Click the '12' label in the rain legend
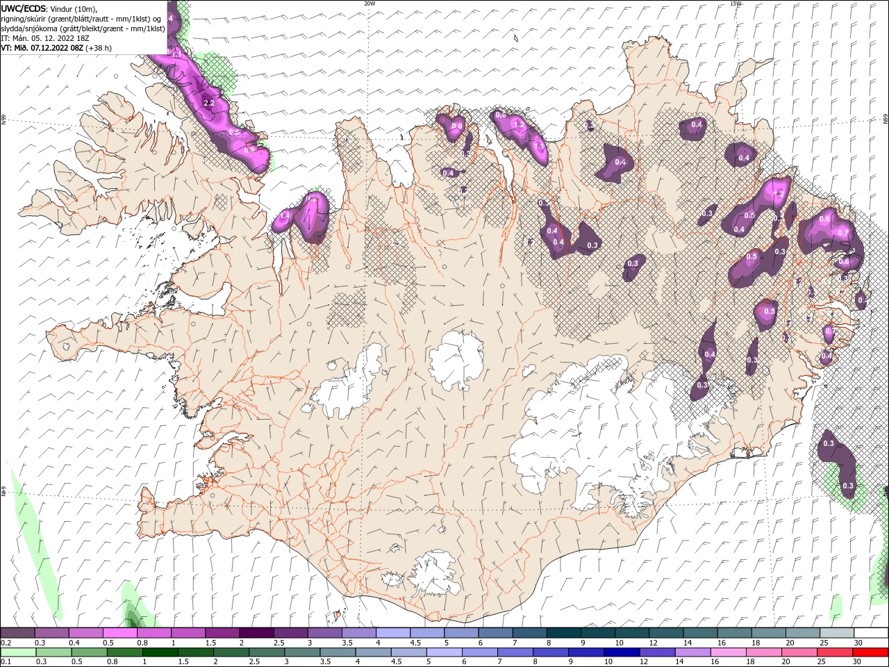 pyautogui.click(x=643, y=662)
